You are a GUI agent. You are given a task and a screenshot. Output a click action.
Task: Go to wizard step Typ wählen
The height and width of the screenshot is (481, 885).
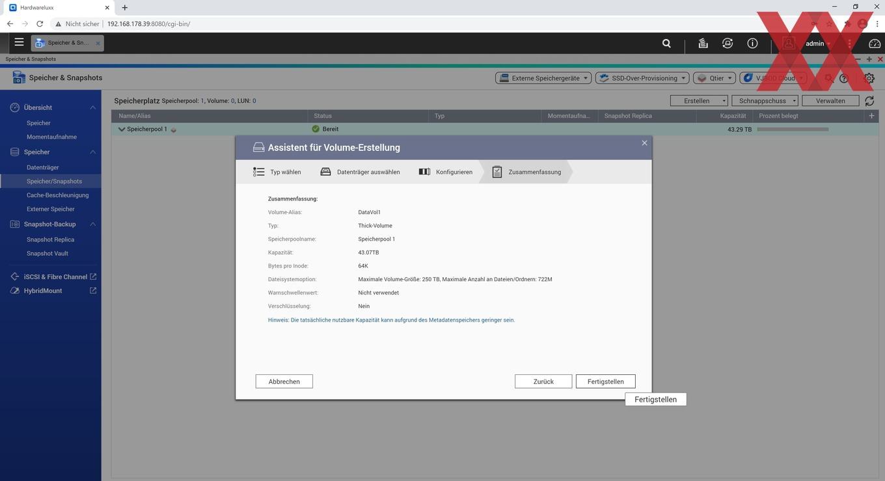point(277,172)
